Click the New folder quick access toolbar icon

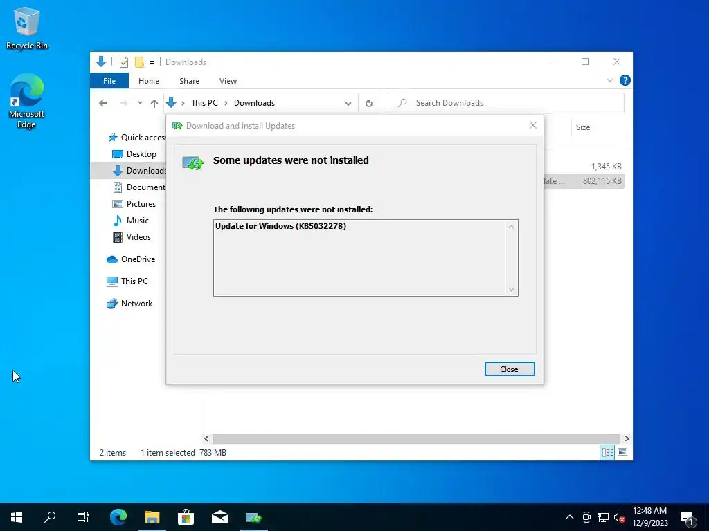click(x=140, y=62)
